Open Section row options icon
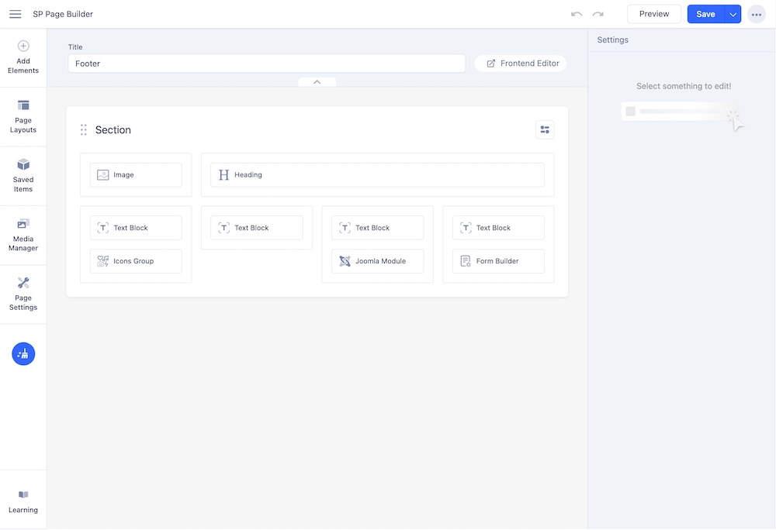The height and width of the screenshot is (530, 776). click(x=545, y=129)
